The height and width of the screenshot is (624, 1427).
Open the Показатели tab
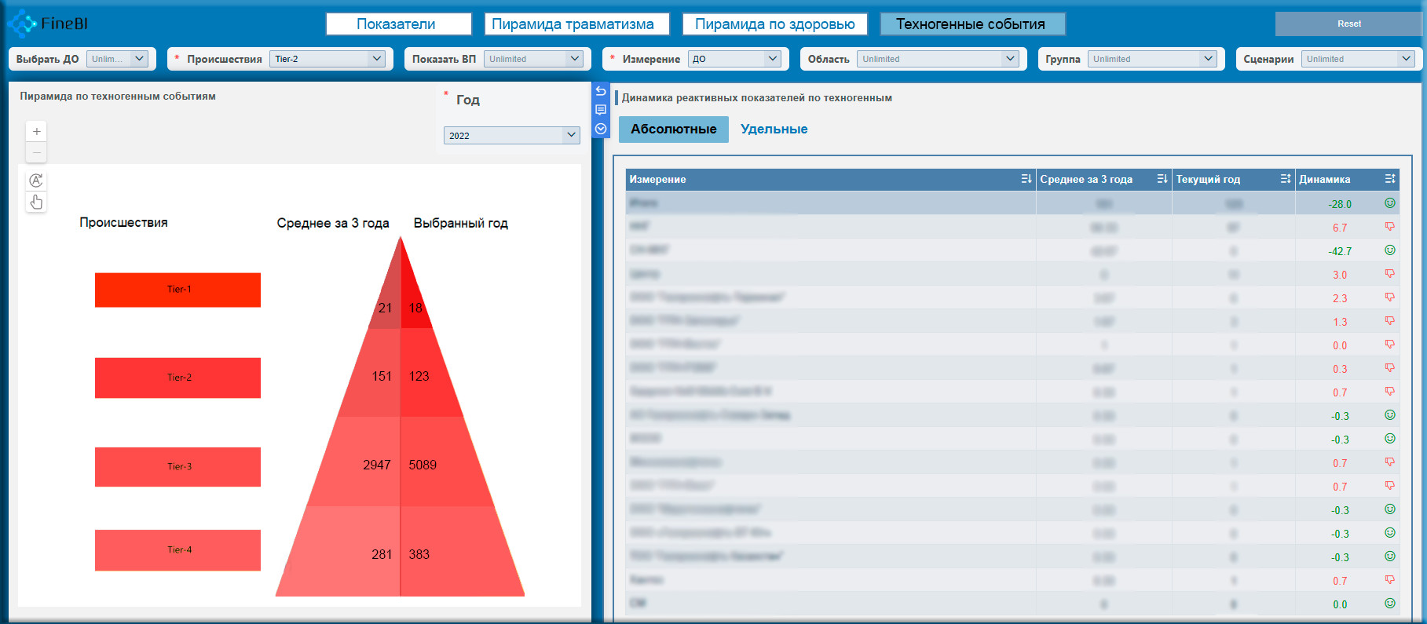[398, 24]
